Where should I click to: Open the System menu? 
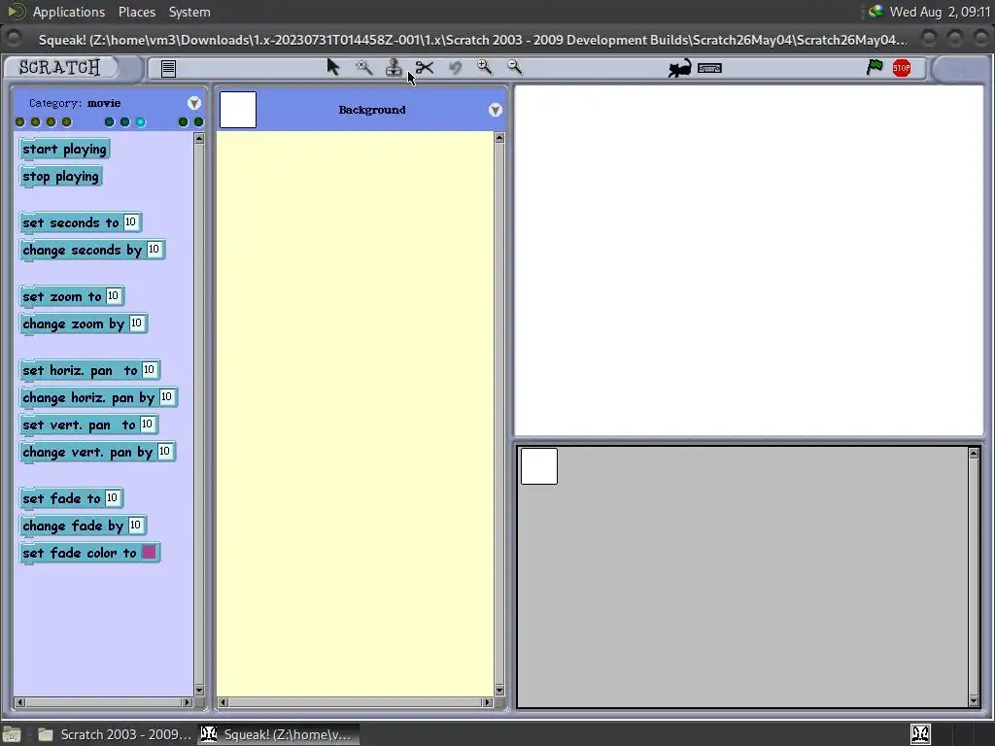click(x=189, y=12)
